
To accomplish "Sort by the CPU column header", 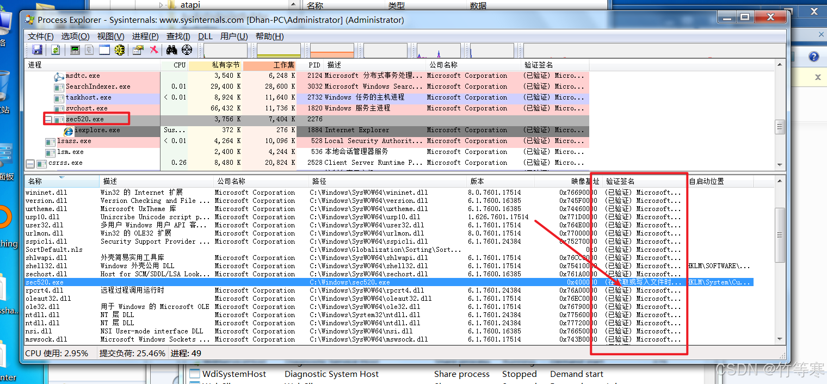I will point(179,65).
